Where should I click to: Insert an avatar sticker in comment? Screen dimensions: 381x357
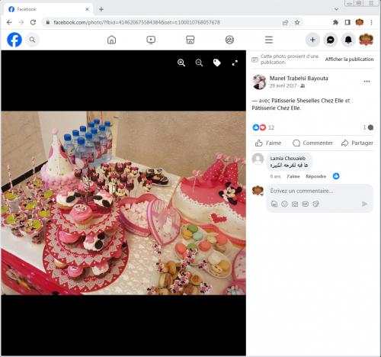click(274, 204)
